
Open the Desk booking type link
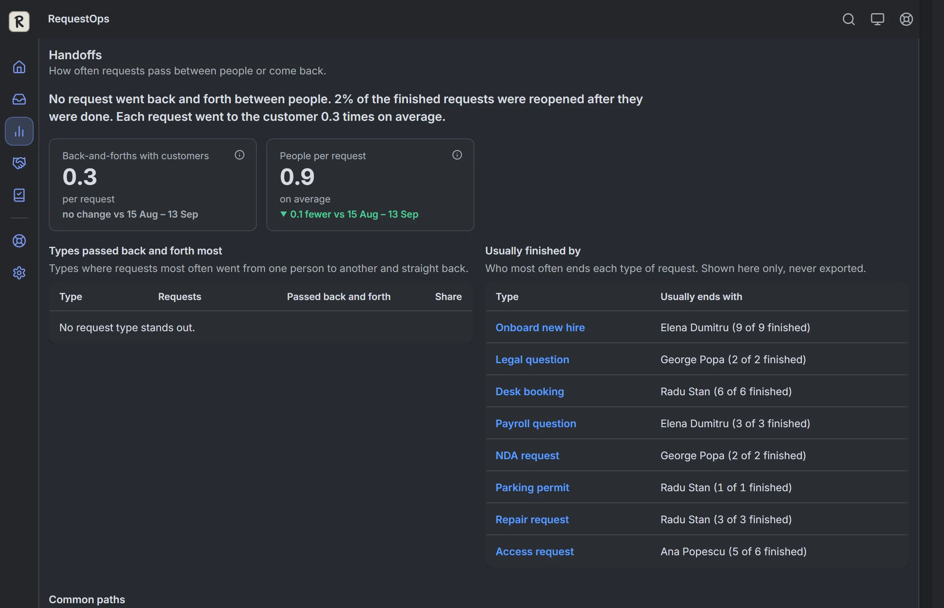530,392
